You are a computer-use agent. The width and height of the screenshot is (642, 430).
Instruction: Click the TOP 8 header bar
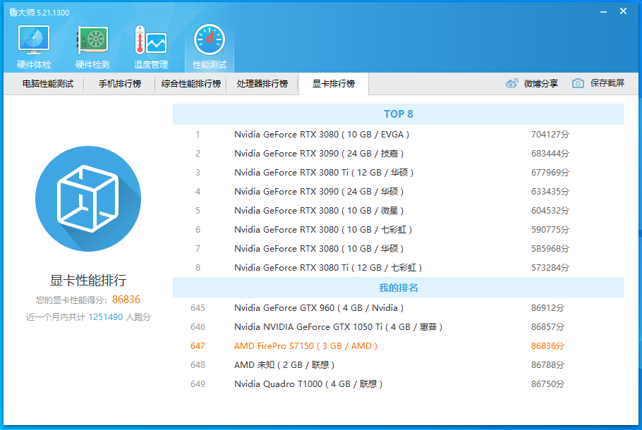click(x=396, y=113)
